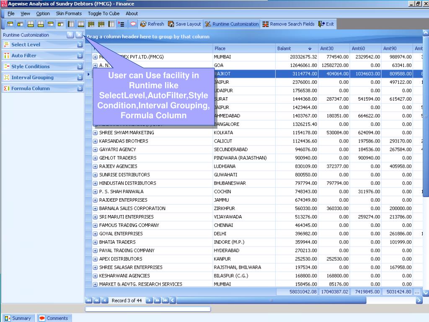429x322 pixels.
Task: Select the SECUNDERABAD place cell
Action: coord(244,150)
